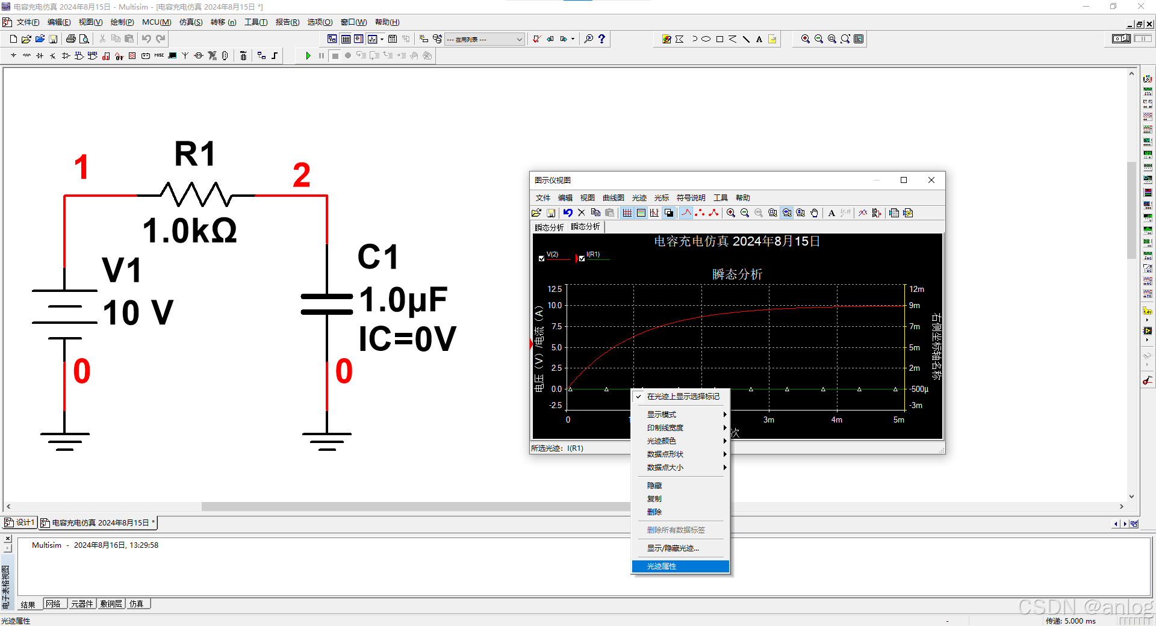
Task: Open the 元器件 spreadsheet tab
Action: point(82,604)
